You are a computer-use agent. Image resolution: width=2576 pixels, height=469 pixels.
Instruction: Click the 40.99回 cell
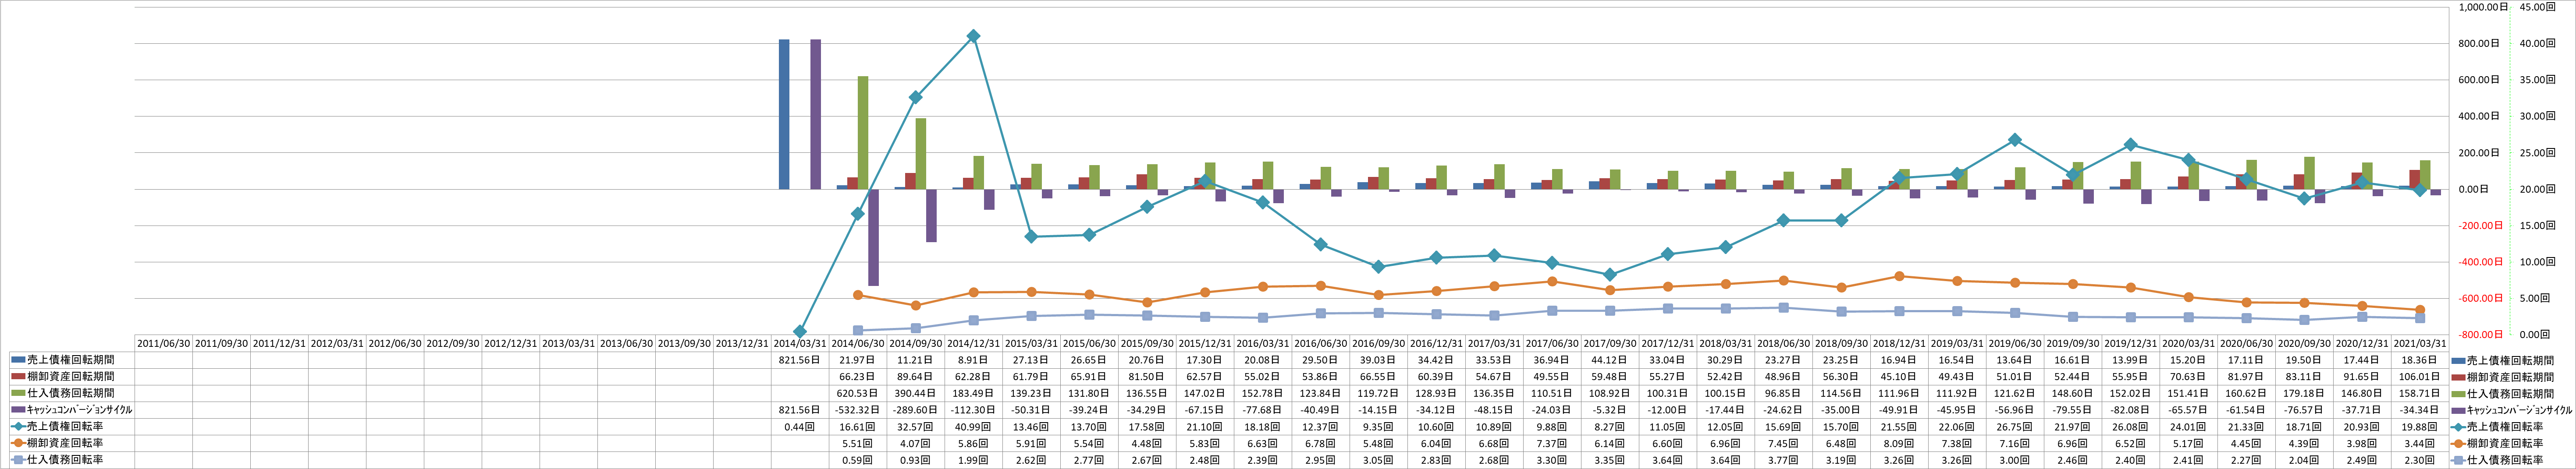pos(973,427)
